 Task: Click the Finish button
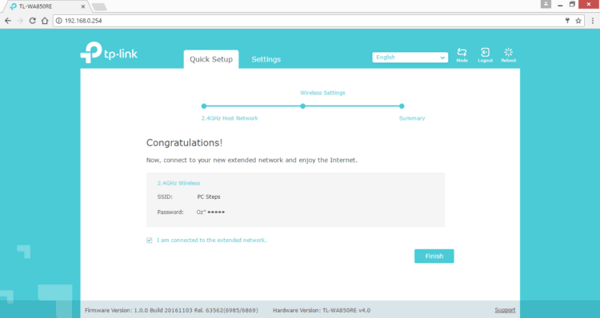click(x=434, y=256)
